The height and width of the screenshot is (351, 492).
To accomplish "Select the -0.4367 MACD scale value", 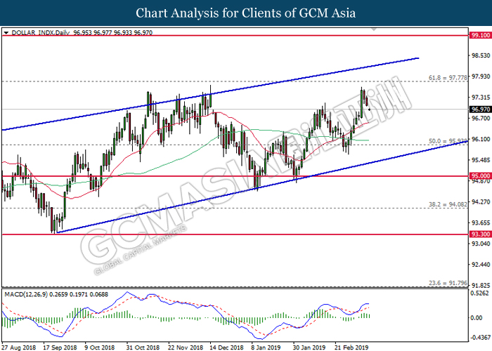I will click(480, 340).
